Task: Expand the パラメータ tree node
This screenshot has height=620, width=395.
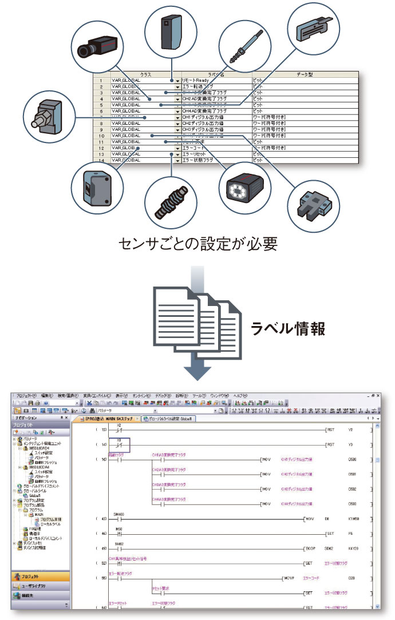Action: point(15,439)
